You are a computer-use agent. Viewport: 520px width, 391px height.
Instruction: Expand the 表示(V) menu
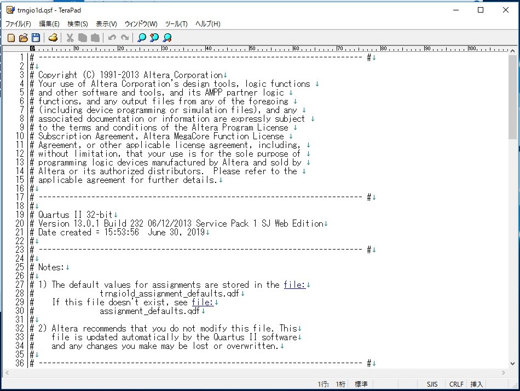pos(106,24)
